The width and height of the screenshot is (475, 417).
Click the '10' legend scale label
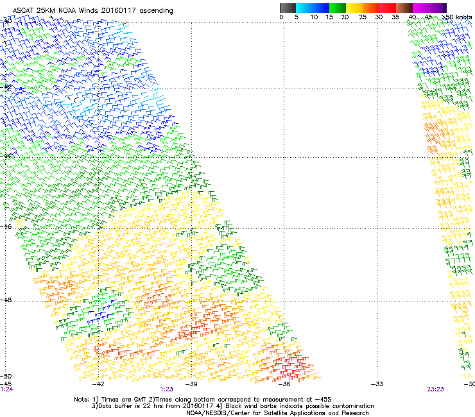pos(314,17)
